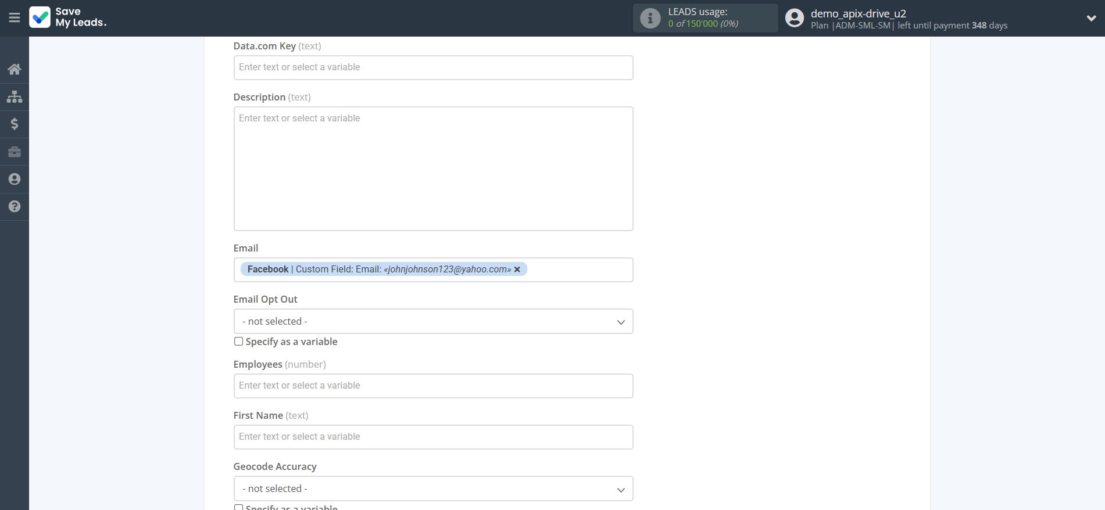1105x510 pixels.
Task: Click into the Data.com Key field
Action: pyautogui.click(x=433, y=67)
